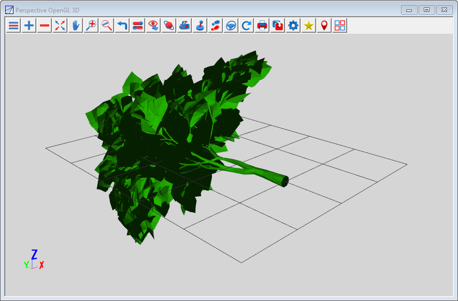Viewport: 458px width, 301px height.
Task: Select the steering wheel drive icon
Action: [231, 25]
